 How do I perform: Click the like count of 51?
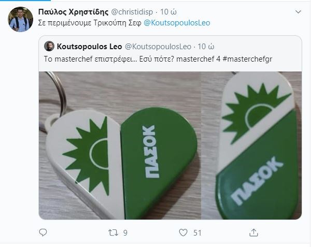tap(197, 233)
